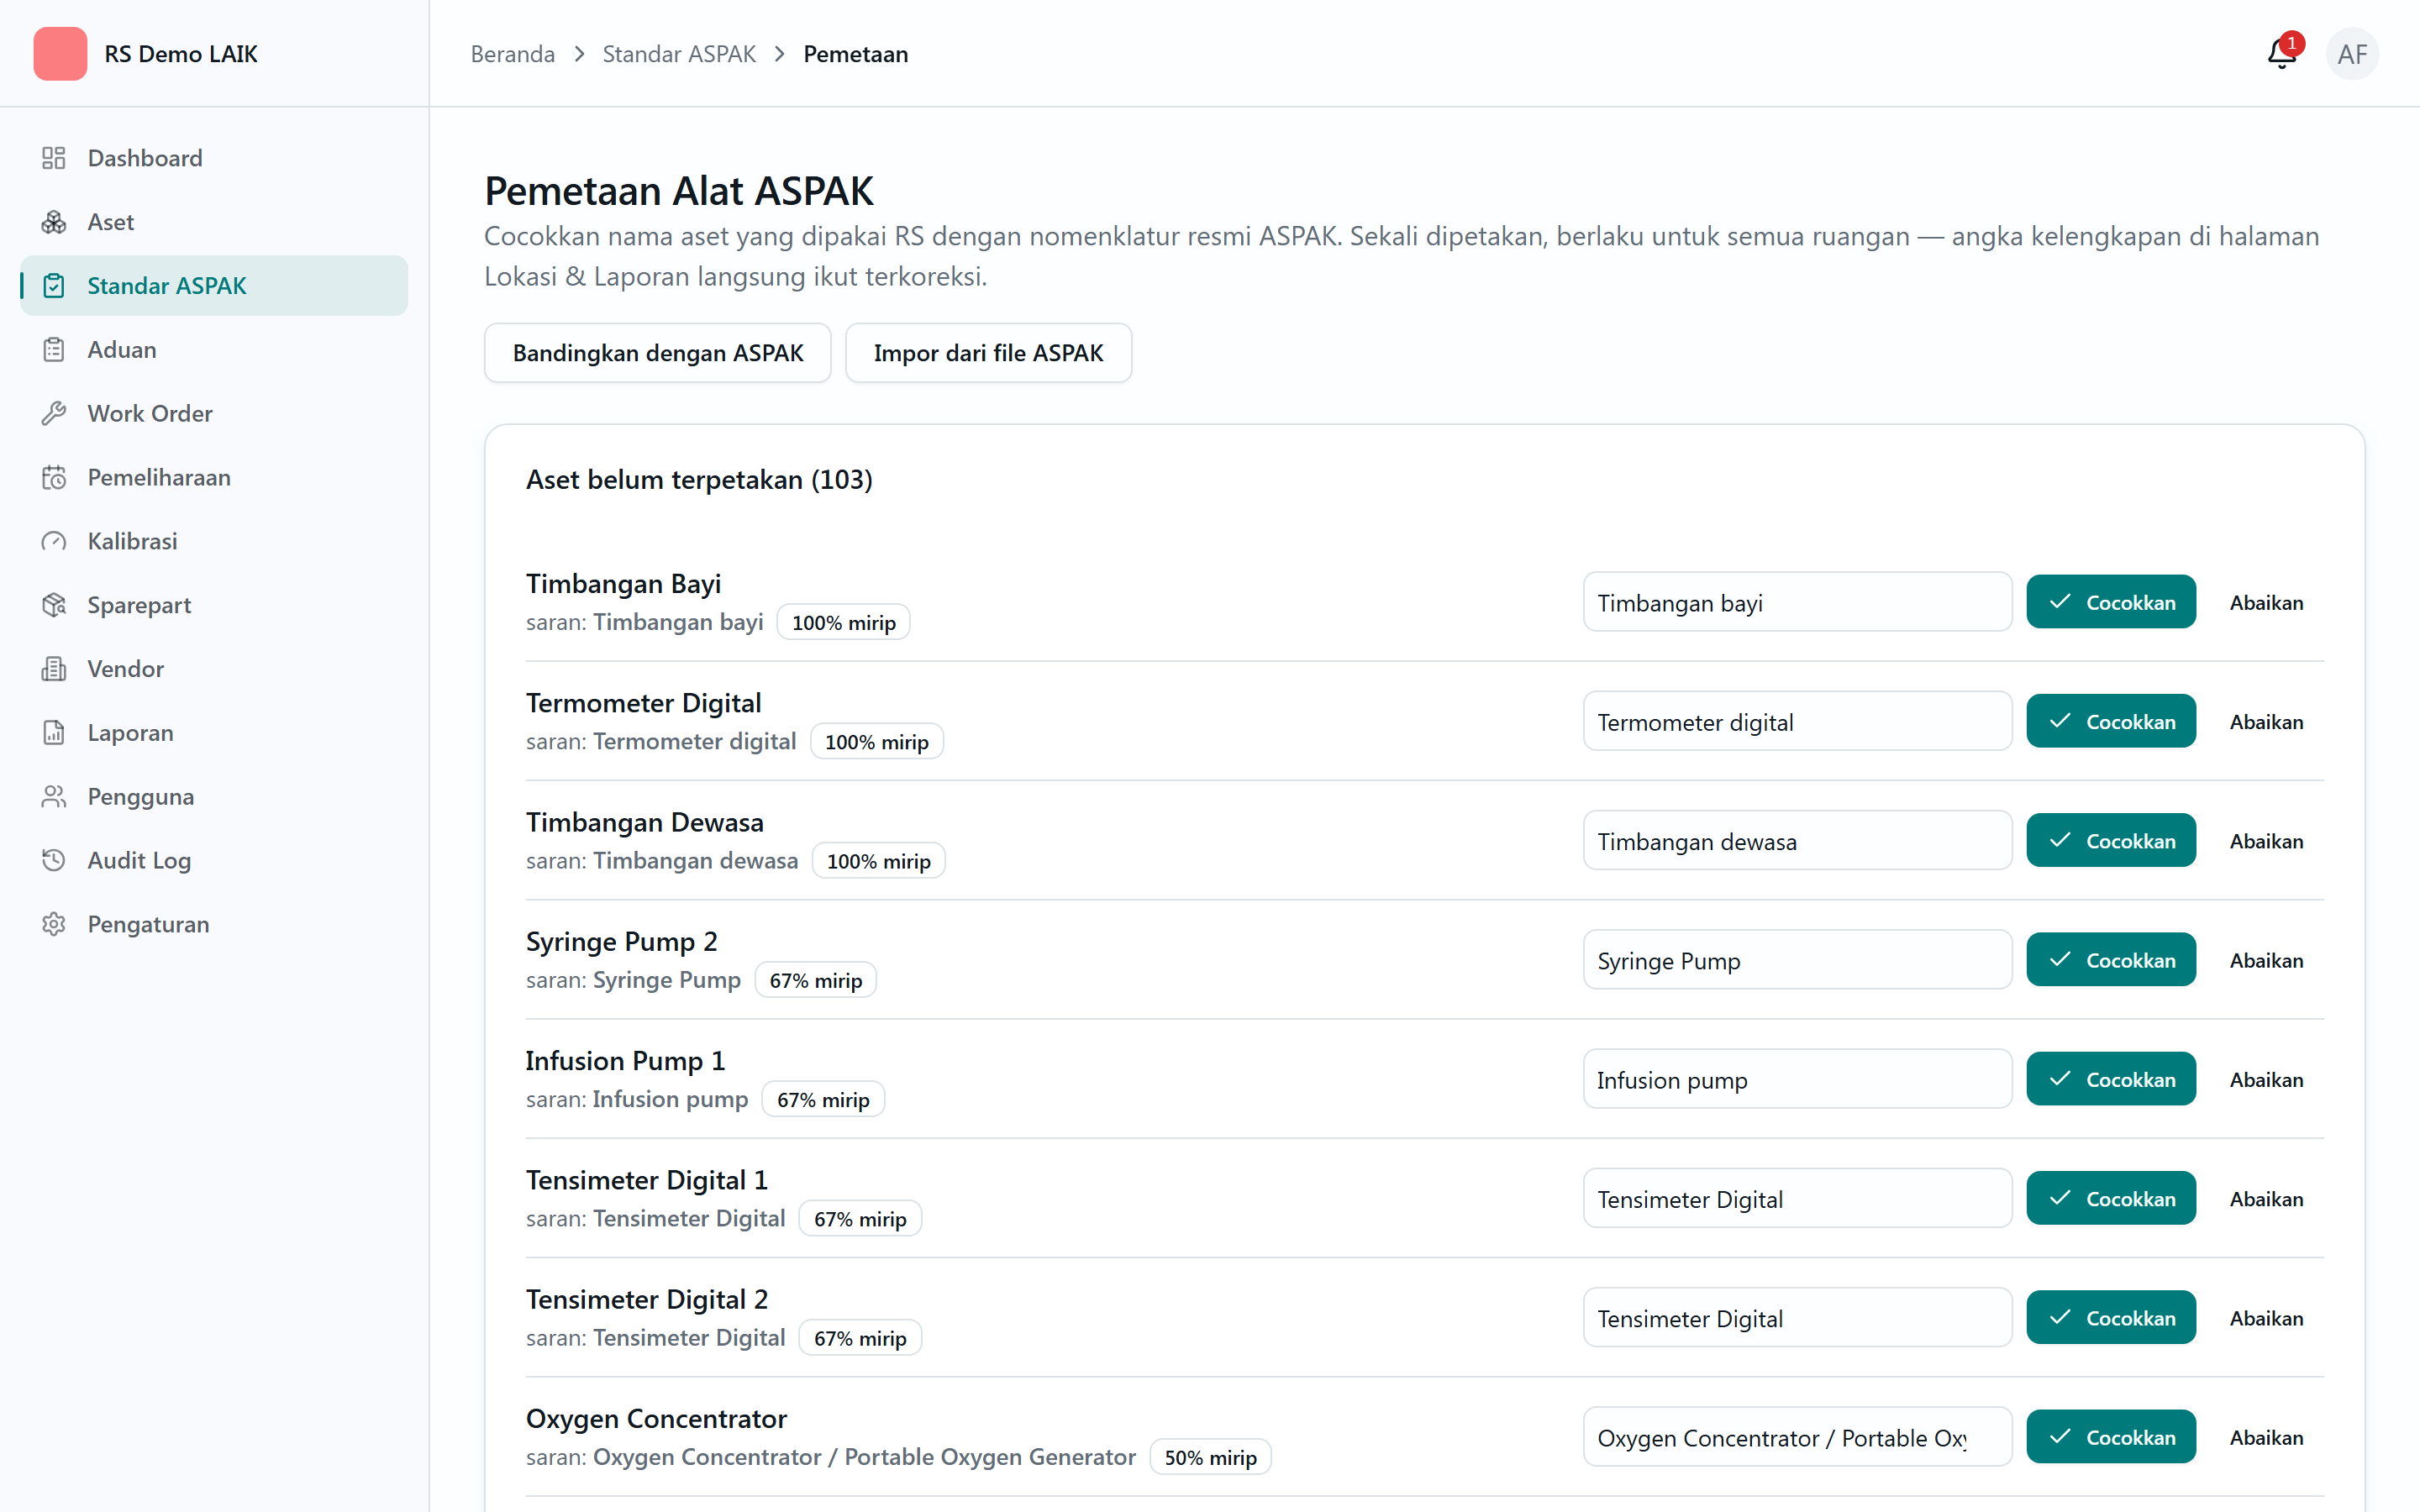Click the Dashboard grid icon in sidebar
Screen dimensions: 2420x1512
click(54, 158)
